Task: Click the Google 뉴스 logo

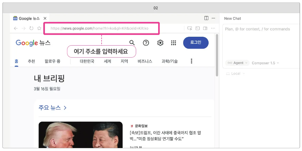Action: (x=33, y=43)
